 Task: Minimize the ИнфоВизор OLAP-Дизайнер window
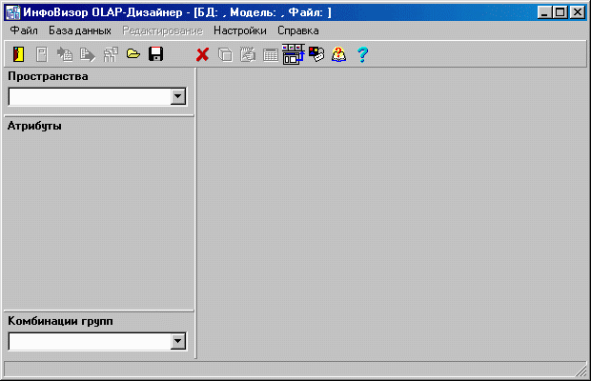tap(544, 12)
